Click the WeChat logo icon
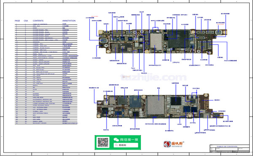This screenshot has width=253, height=156. pos(116,140)
